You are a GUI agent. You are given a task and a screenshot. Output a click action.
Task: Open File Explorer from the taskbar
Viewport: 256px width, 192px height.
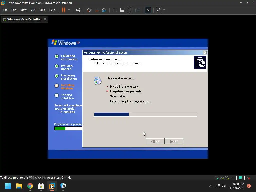(19, 186)
